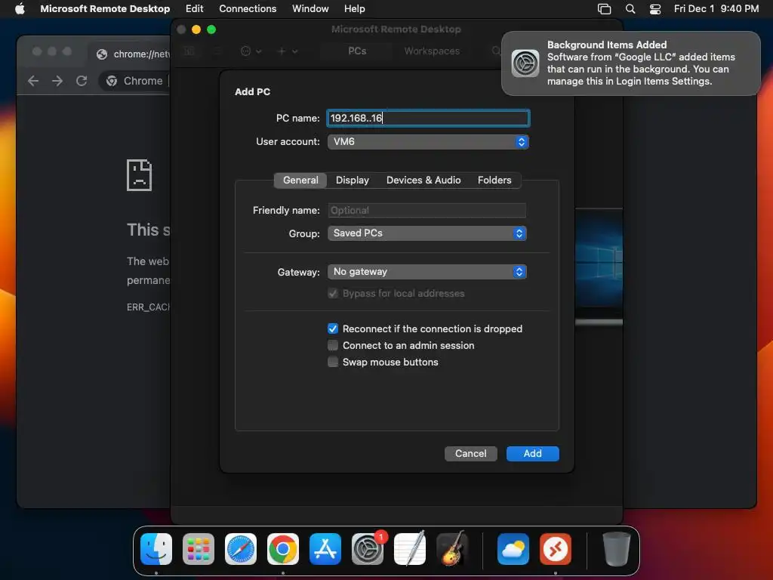Open the Connections menu
The height and width of the screenshot is (580, 773).
click(248, 8)
